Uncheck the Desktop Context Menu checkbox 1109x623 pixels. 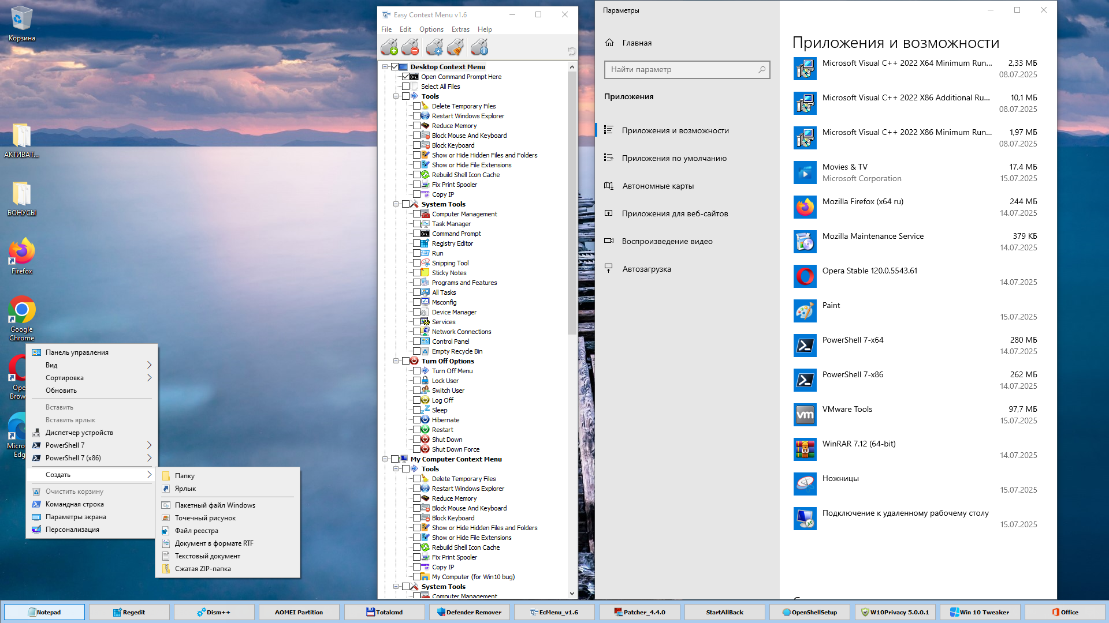pyautogui.click(x=395, y=67)
